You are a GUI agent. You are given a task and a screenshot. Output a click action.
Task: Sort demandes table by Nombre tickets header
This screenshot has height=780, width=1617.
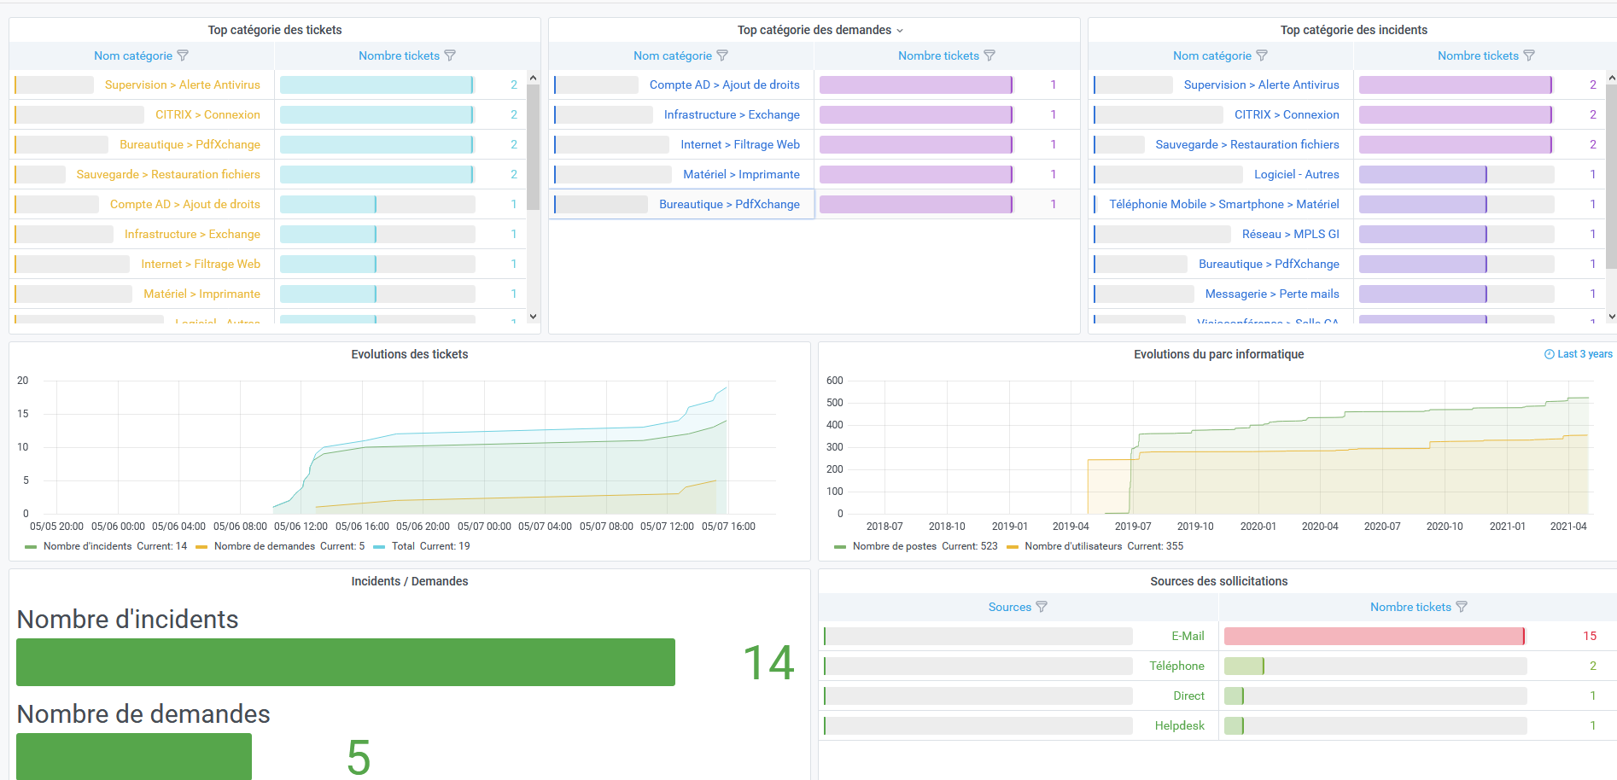(938, 55)
